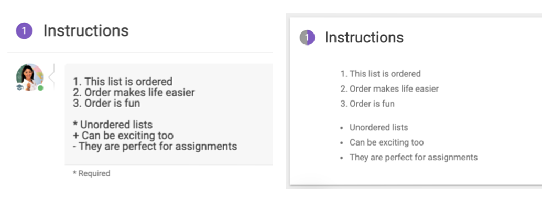The height and width of the screenshot is (201, 542).
Task: Click the half-gray step 1 progress icon
Action: click(x=307, y=37)
